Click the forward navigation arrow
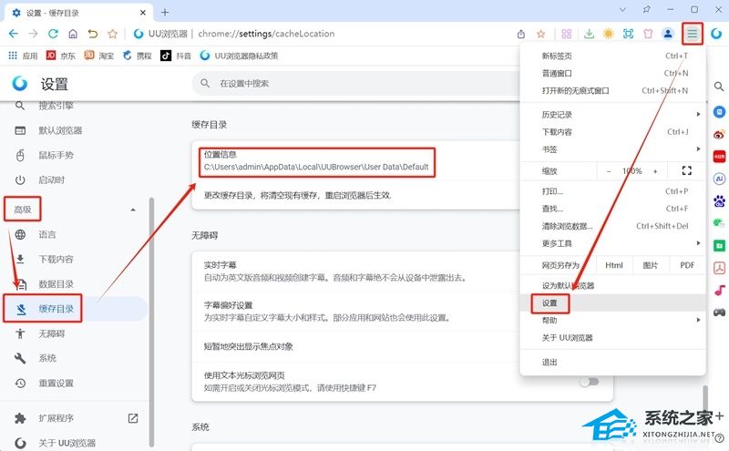This screenshot has height=451, width=729. [x=33, y=34]
